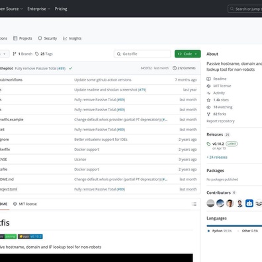
Task: Click the book icon beside Readme
Action: (208, 79)
